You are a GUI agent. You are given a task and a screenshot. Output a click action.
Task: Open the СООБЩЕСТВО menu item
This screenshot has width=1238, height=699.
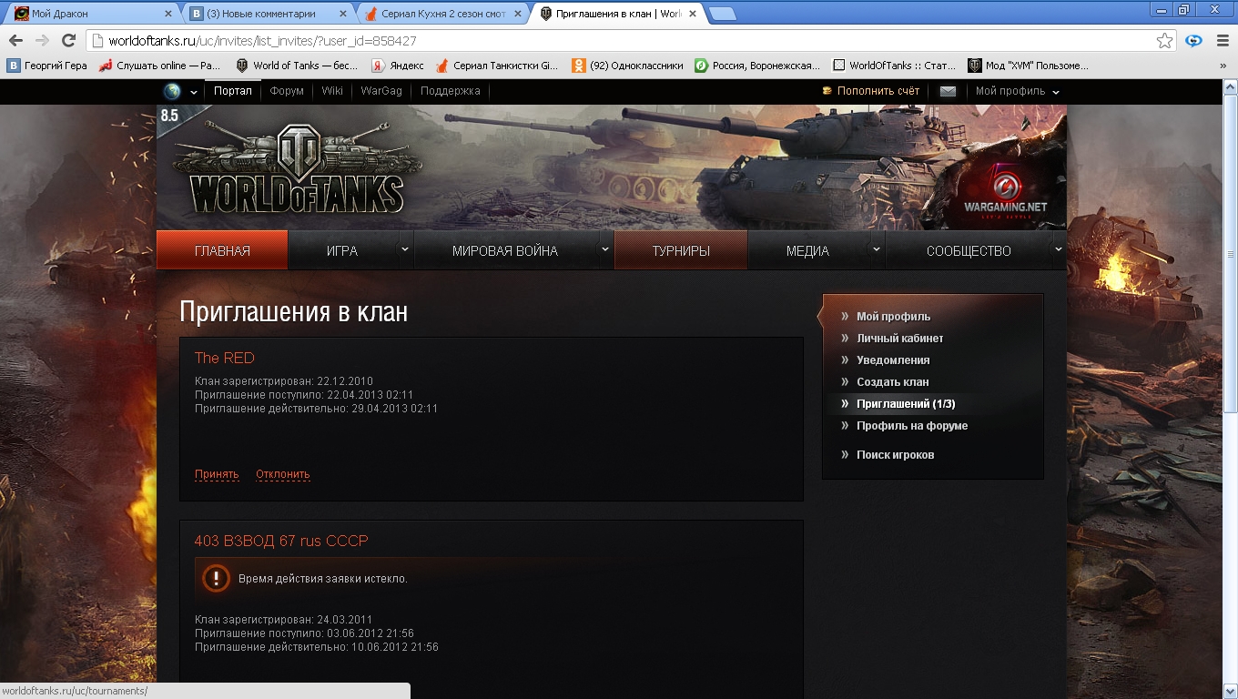(x=969, y=250)
